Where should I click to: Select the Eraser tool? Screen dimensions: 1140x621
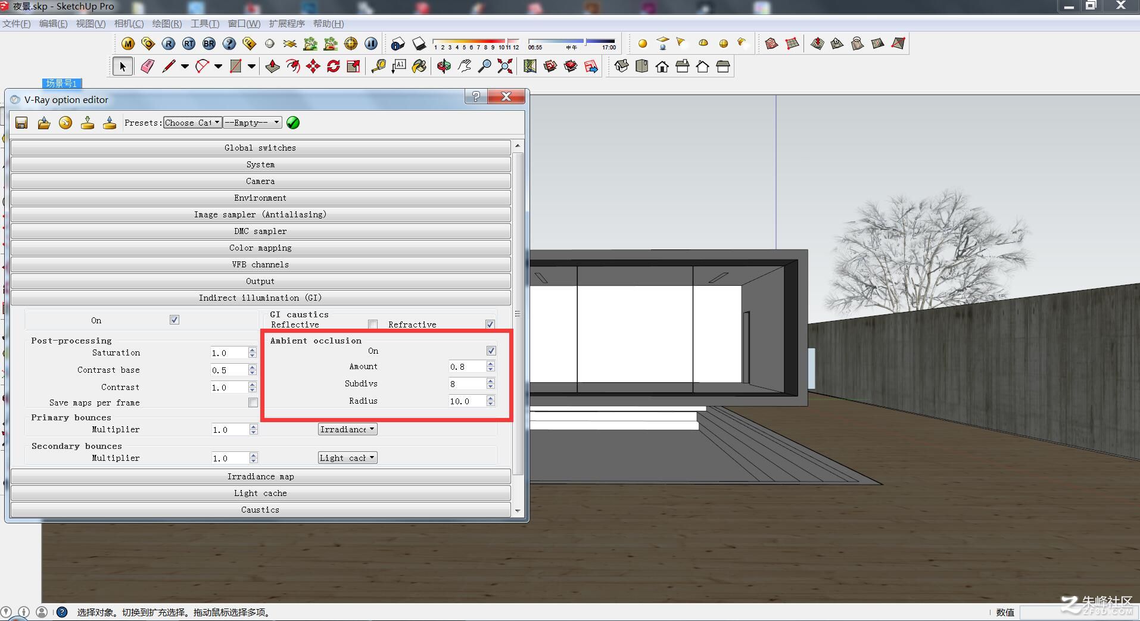[x=147, y=66]
